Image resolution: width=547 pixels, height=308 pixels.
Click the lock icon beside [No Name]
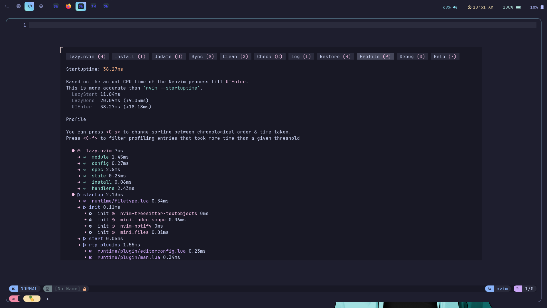click(x=84, y=289)
